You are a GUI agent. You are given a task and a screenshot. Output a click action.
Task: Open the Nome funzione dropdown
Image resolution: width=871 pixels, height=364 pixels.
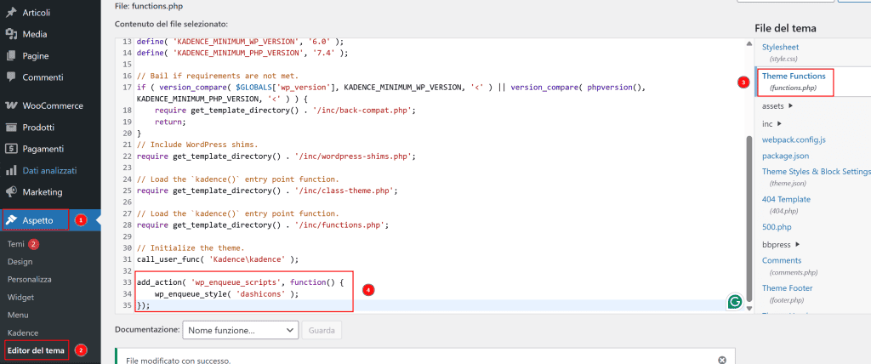pyautogui.click(x=242, y=329)
